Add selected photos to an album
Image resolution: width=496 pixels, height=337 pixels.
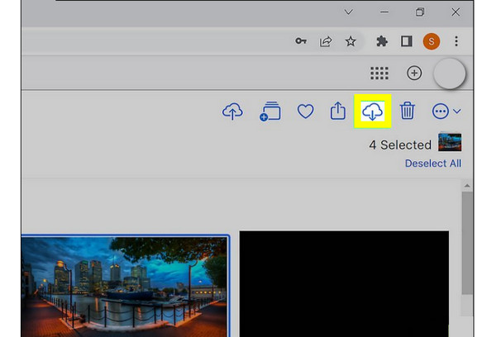point(269,112)
